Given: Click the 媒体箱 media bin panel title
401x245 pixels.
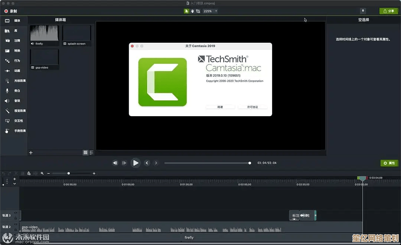Looking at the screenshot, I should click(x=61, y=20).
